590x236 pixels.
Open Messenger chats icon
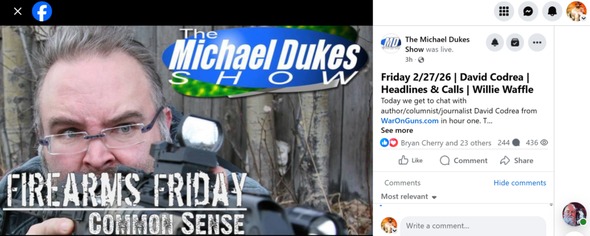coord(528,11)
